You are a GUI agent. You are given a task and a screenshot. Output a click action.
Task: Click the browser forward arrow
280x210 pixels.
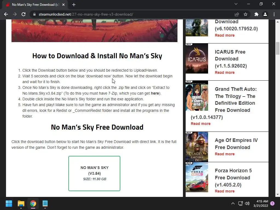(x=15, y=14)
